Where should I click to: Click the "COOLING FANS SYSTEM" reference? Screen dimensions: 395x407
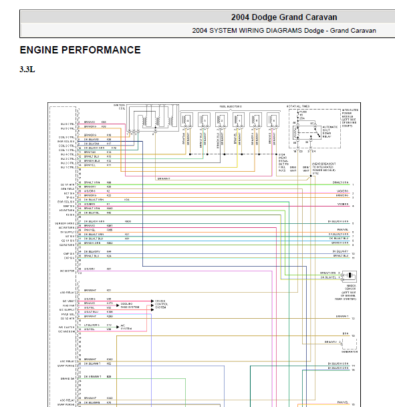[x=130, y=305]
